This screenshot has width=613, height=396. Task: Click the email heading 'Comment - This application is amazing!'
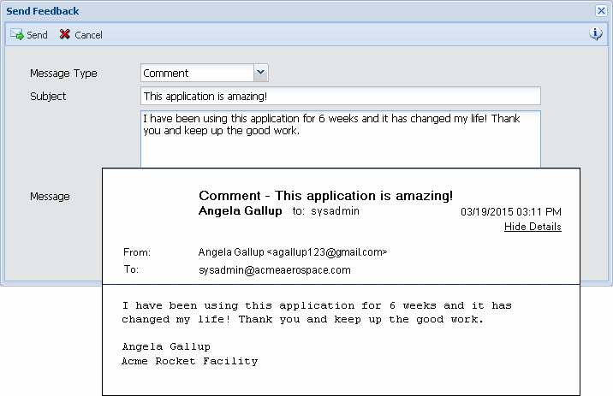tap(325, 196)
